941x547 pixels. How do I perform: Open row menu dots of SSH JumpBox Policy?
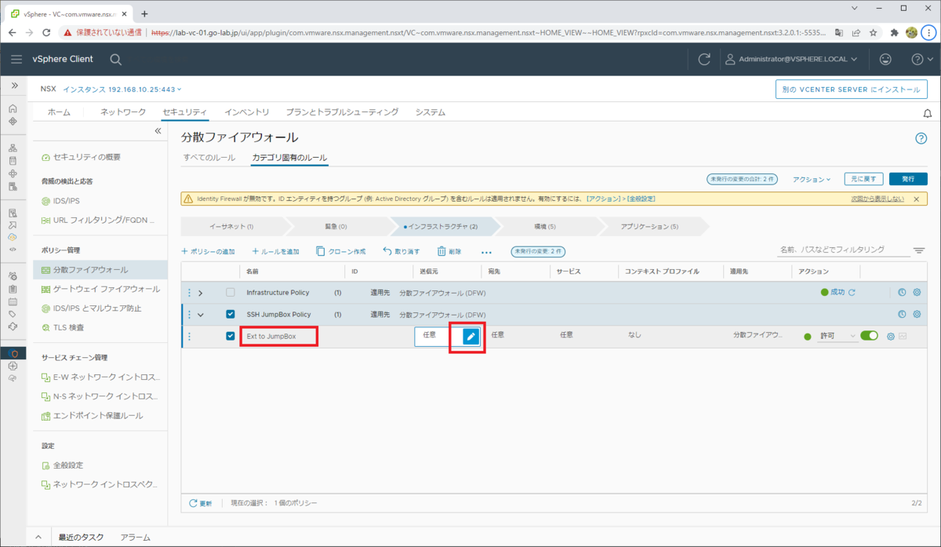189,315
